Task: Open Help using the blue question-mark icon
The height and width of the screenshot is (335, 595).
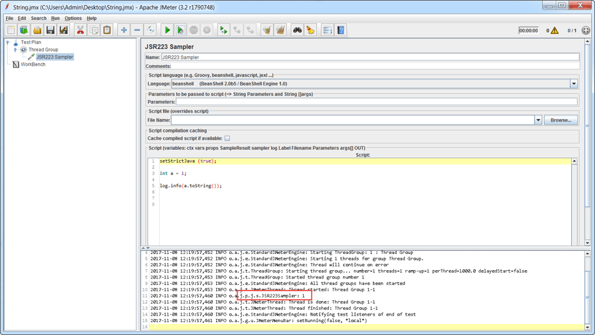Action: click(341, 30)
